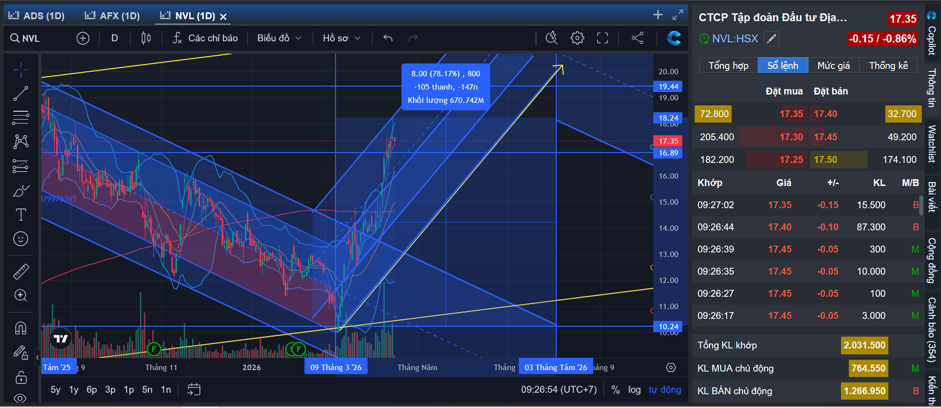Open the emoji icons tool

pos(21,239)
